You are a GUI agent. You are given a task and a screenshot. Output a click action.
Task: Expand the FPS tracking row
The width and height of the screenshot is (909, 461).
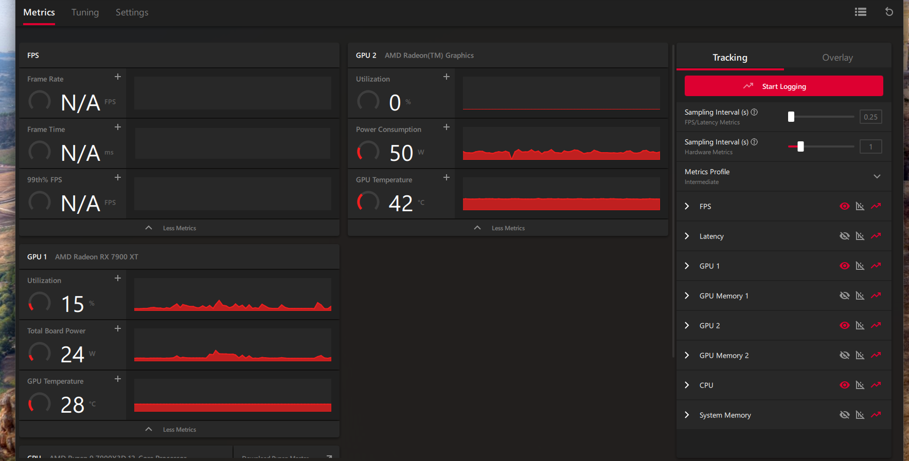pyautogui.click(x=687, y=206)
